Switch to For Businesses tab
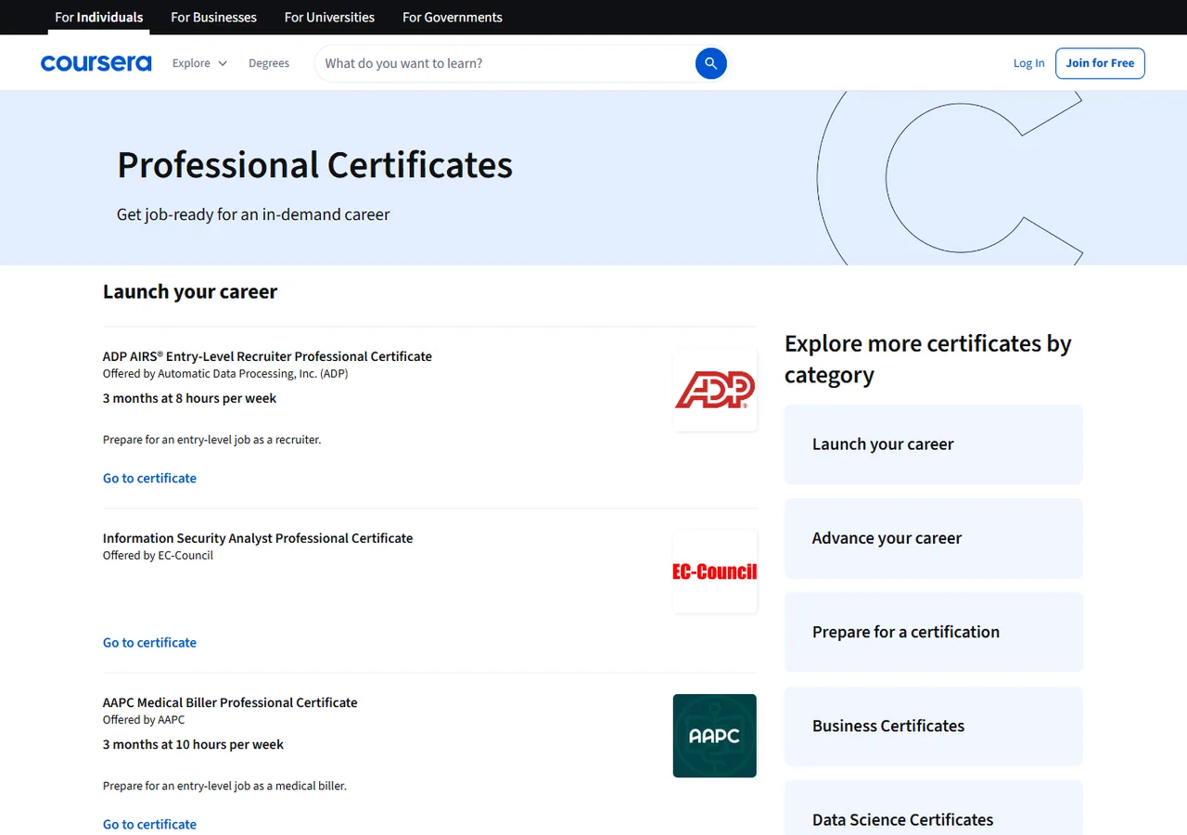Screen dimensions: 1187x835 pos(214,17)
